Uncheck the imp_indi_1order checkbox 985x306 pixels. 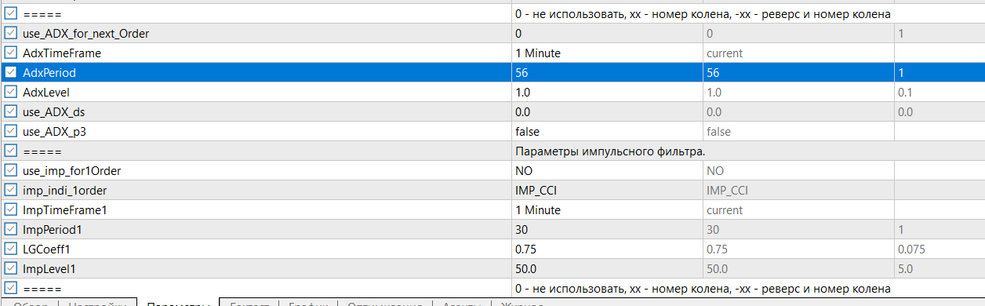coord(11,191)
